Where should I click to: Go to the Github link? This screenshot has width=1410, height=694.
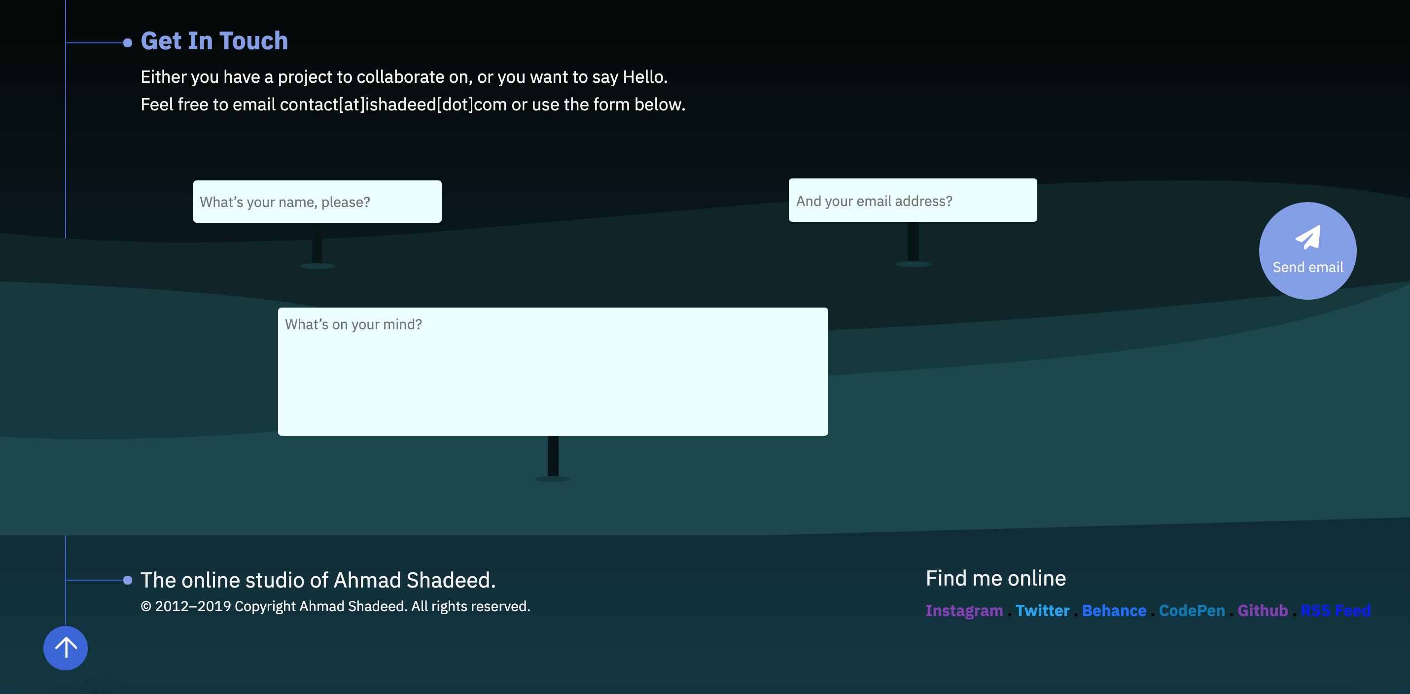pos(1262,610)
